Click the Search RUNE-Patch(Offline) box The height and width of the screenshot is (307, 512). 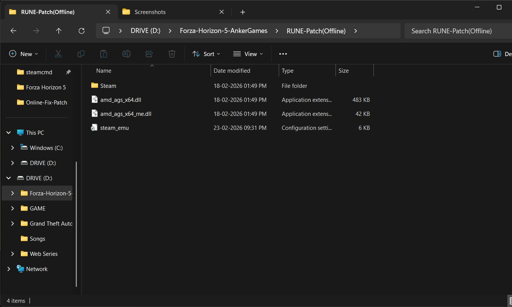(458, 31)
